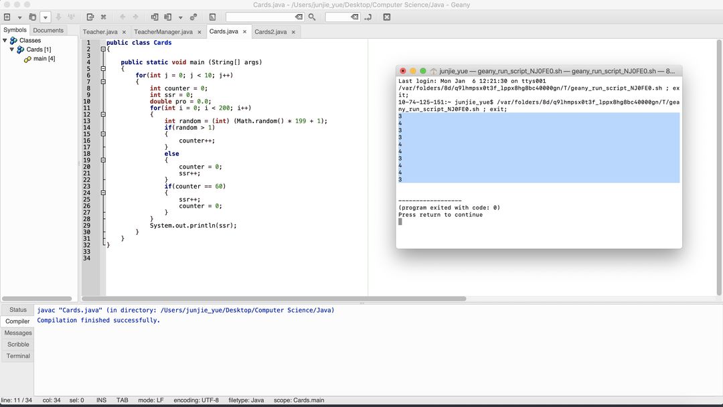Switch to the Symbols sidebar tab
Viewport: 723px width, 407px height.
click(x=15, y=30)
